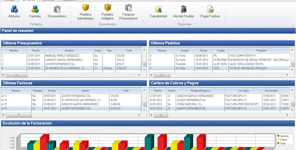Select invoice total 2.652,04

pyautogui.click(x=115, y=104)
